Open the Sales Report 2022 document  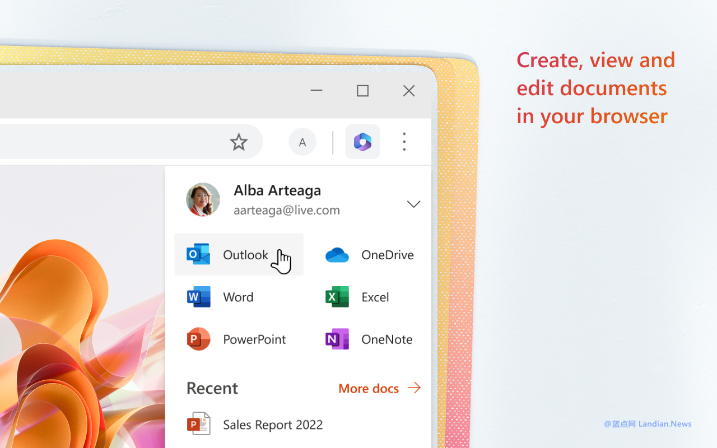point(273,424)
